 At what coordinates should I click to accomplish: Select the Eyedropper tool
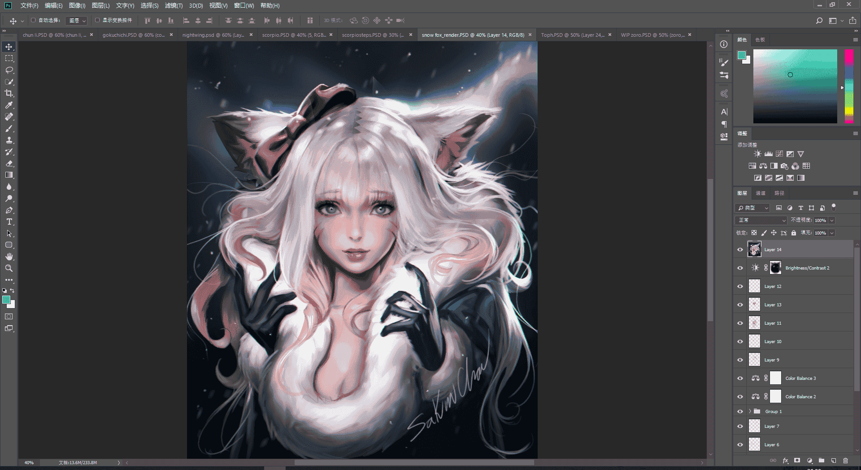[9, 105]
